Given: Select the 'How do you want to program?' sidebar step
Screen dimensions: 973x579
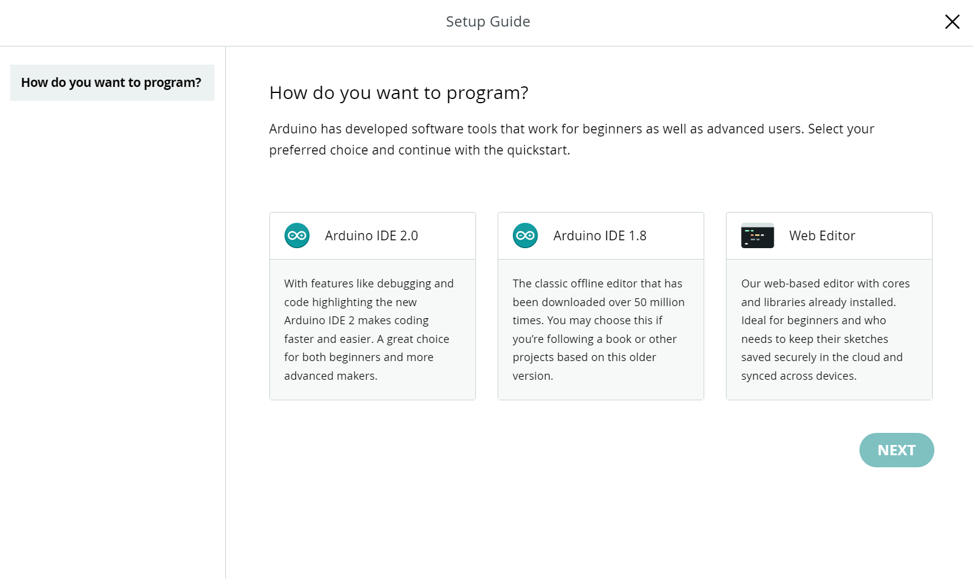Looking at the screenshot, I should pos(112,83).
